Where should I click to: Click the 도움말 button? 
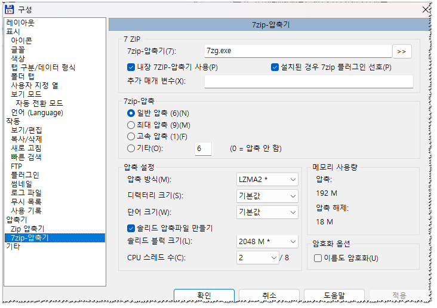pyautogui.click(x=334, y=295)
